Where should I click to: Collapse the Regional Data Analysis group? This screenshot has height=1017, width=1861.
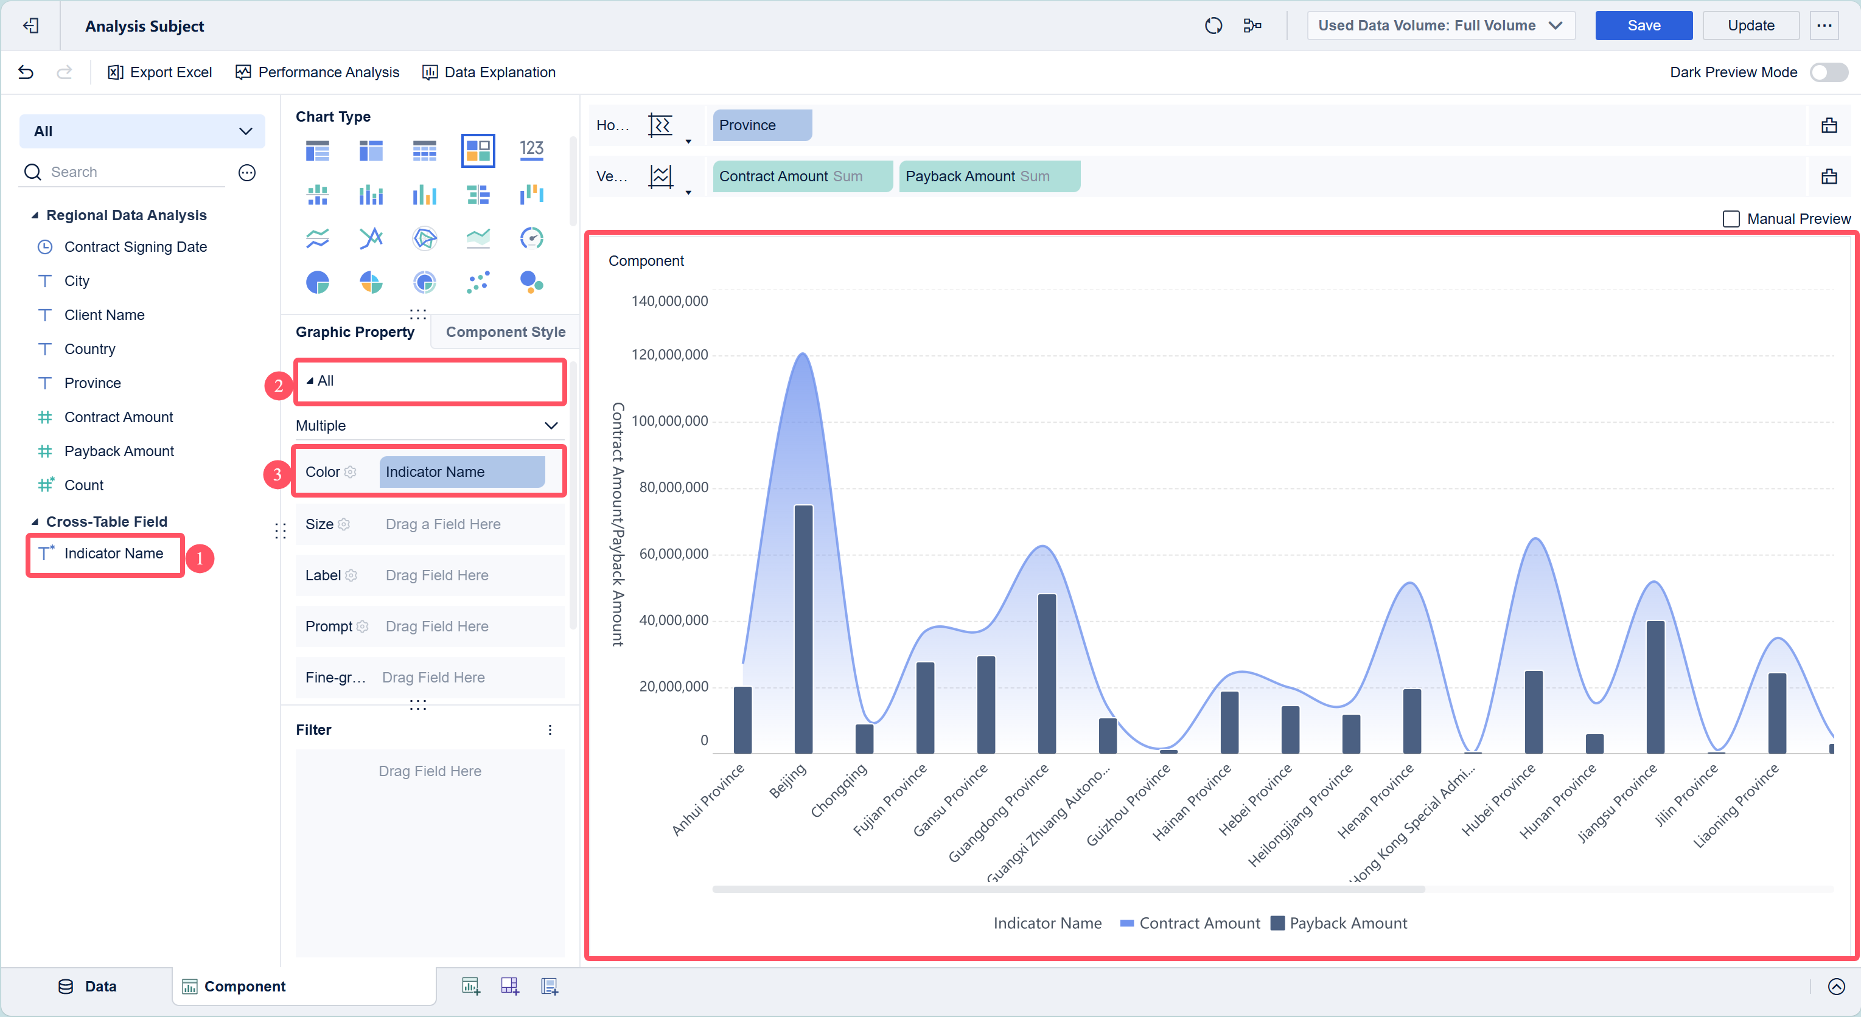tap(35, 215)
